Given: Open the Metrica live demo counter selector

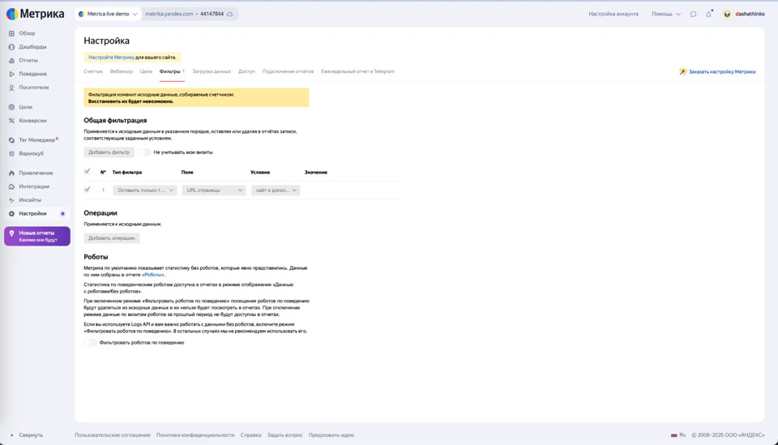Looking at the screenshot, I should click(x=108, y=14).
